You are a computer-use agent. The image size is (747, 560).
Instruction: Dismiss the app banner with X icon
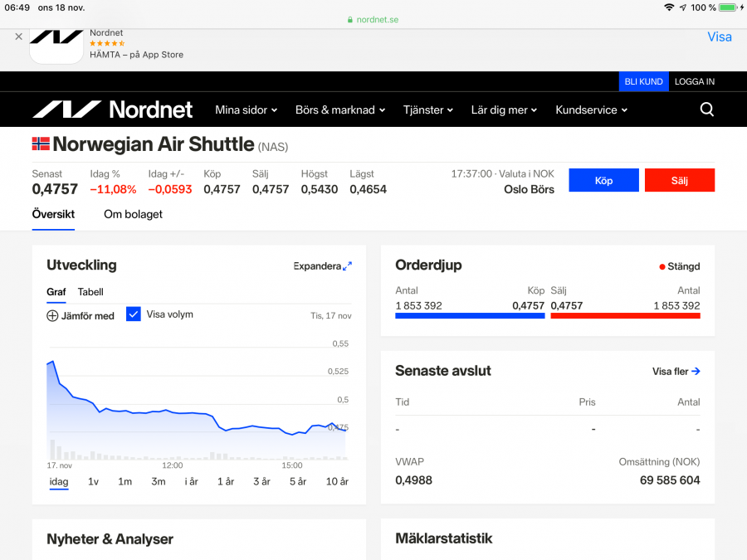(x=18, y=37)
